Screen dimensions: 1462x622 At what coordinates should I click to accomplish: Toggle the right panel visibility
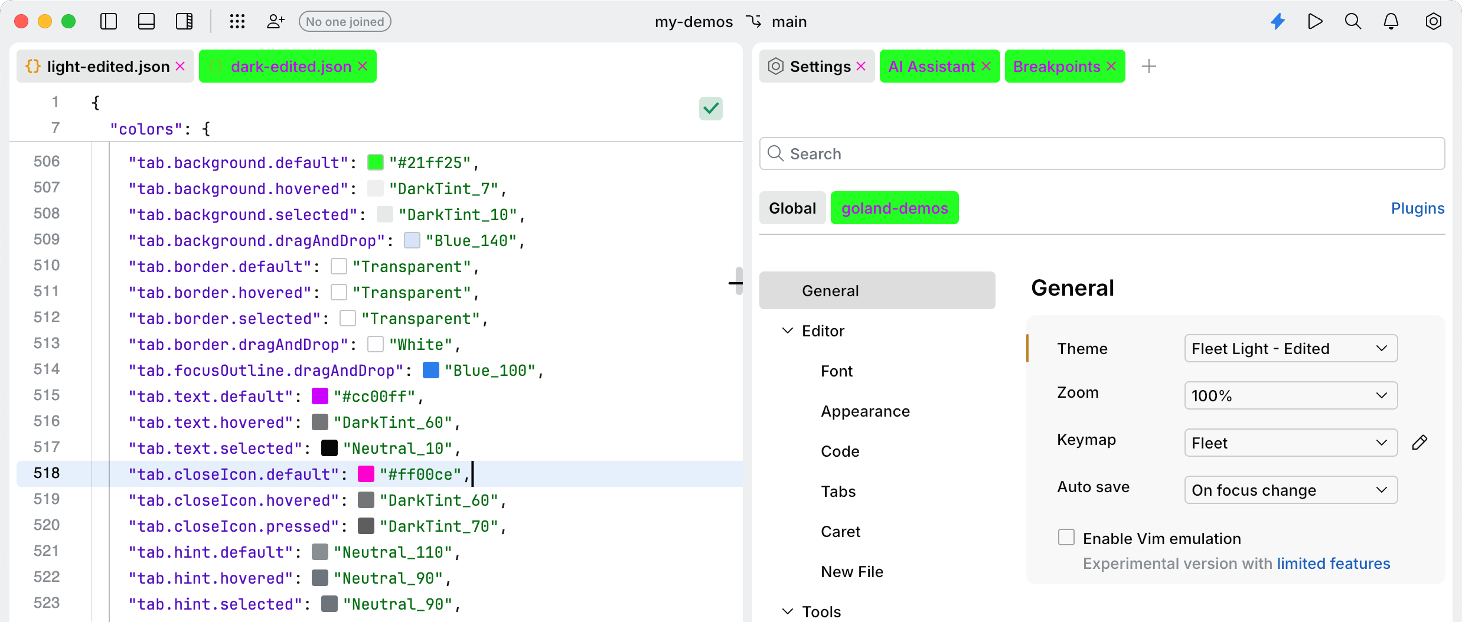(184, 21)
